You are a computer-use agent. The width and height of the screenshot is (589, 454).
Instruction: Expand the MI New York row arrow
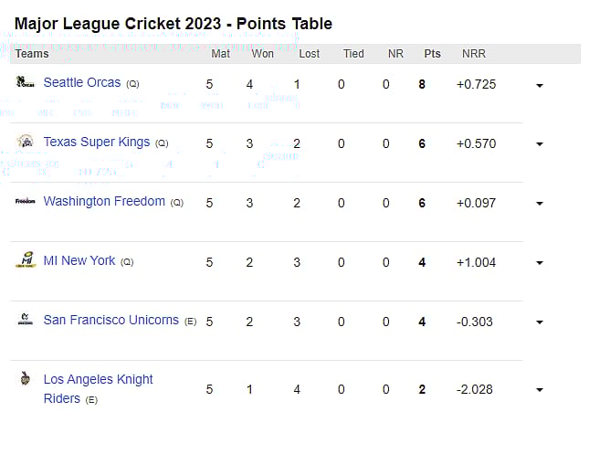[x=540, y=263]
